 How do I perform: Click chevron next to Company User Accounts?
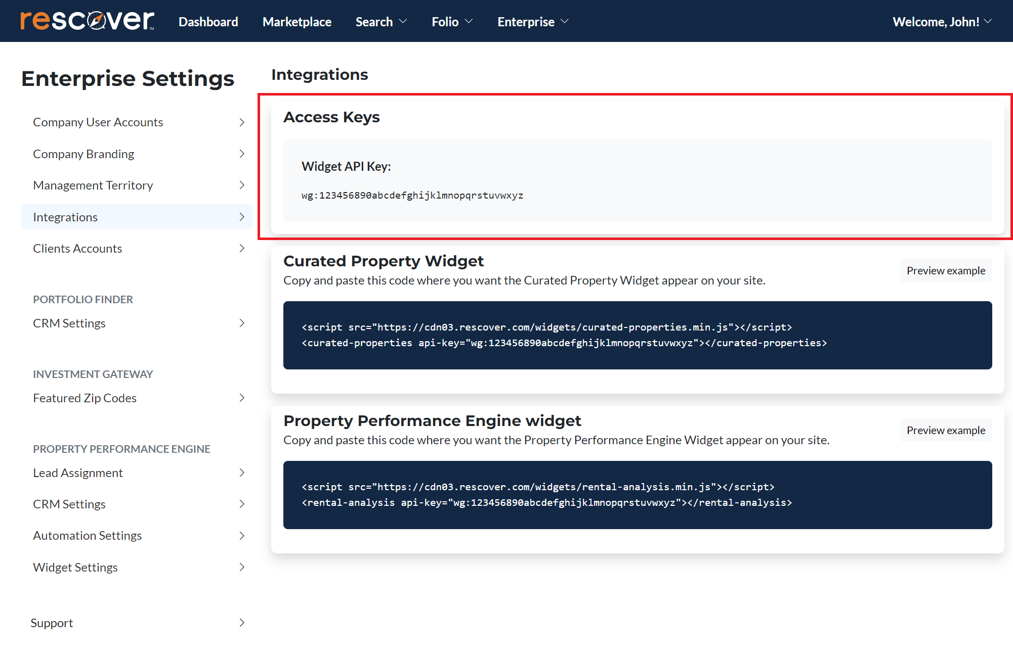coord(242,122)
